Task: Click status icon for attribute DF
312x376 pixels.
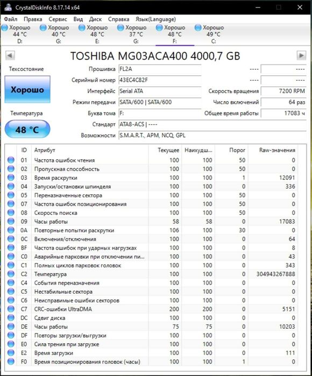Action: coord(11,335)
